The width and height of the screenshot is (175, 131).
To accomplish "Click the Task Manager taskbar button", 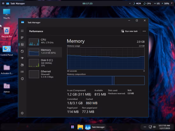I will pyautogui.click(x=95, y=127).
